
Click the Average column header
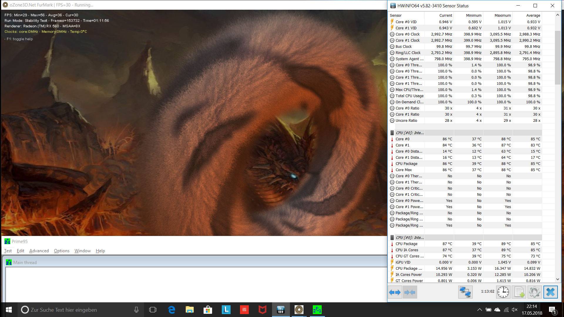pos(527,15)
